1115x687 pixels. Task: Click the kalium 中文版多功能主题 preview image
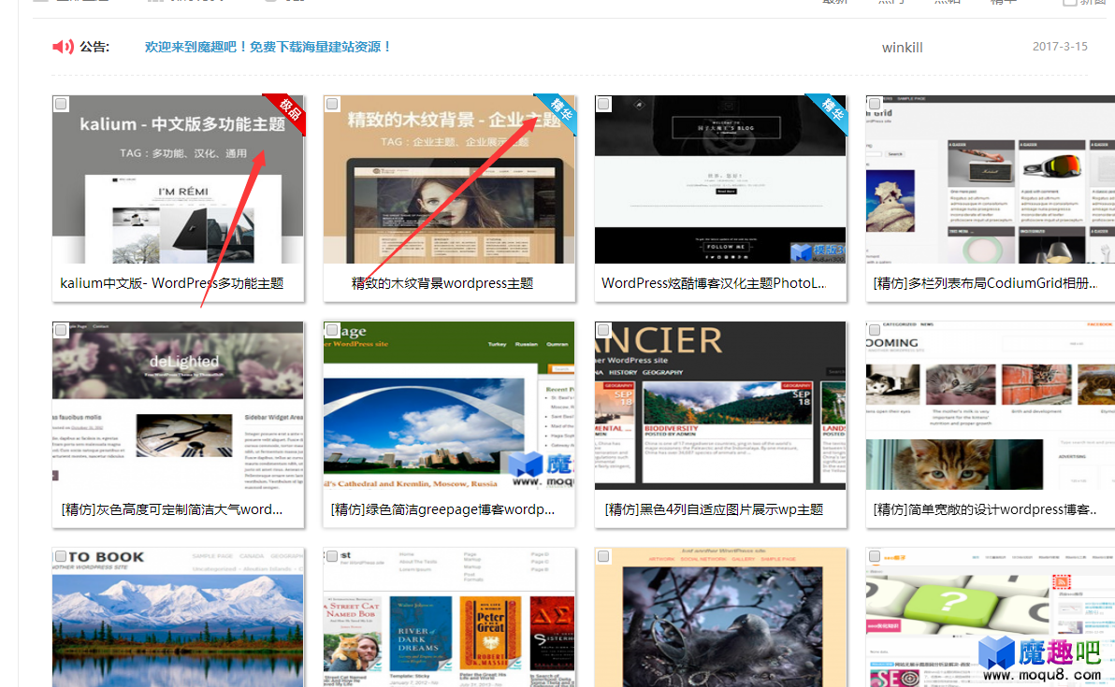tap(178, 179)
